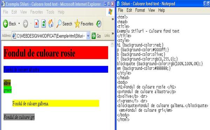Stop loading with the red X icon
Viewport: 210px width, 130px height.
(36, 24)
